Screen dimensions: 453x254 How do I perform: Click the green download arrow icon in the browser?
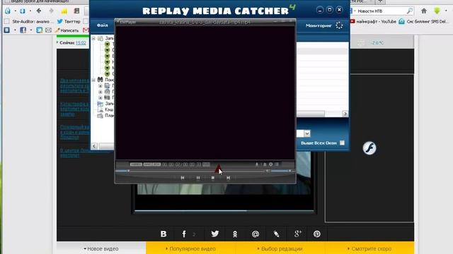coord(437,11)
